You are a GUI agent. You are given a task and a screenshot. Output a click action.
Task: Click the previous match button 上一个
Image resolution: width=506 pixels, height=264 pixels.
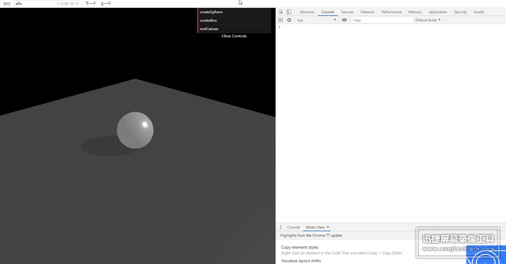(106, 4)
